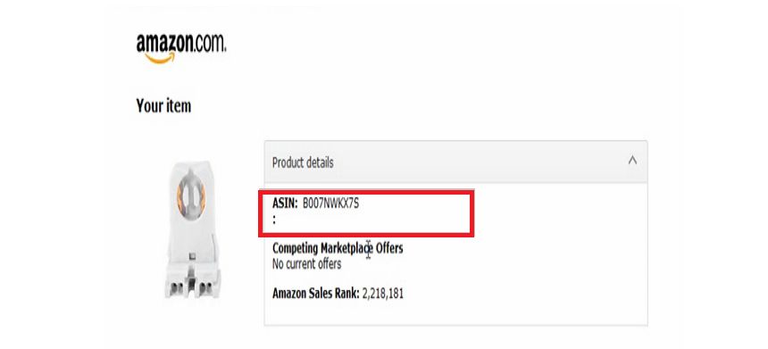Click the ASIN label
This screenshot has height=349, width=768.
tap(285, 204)
